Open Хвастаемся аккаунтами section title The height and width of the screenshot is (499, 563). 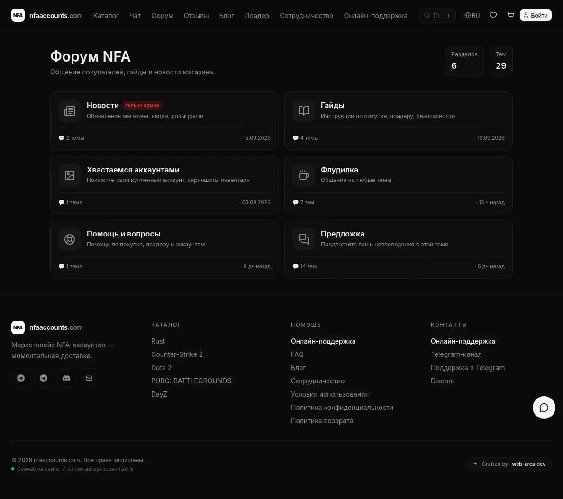133,170
